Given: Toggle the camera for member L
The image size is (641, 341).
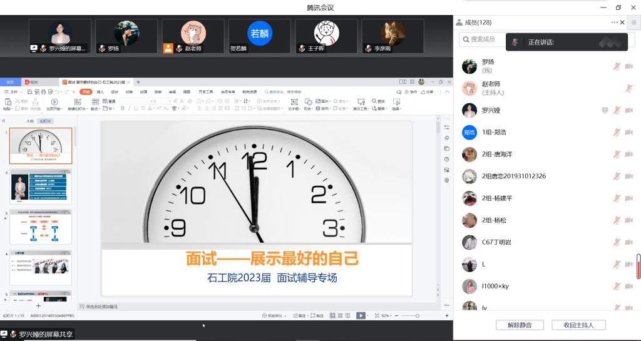Looking at the screenshot, I should point(628,264).
